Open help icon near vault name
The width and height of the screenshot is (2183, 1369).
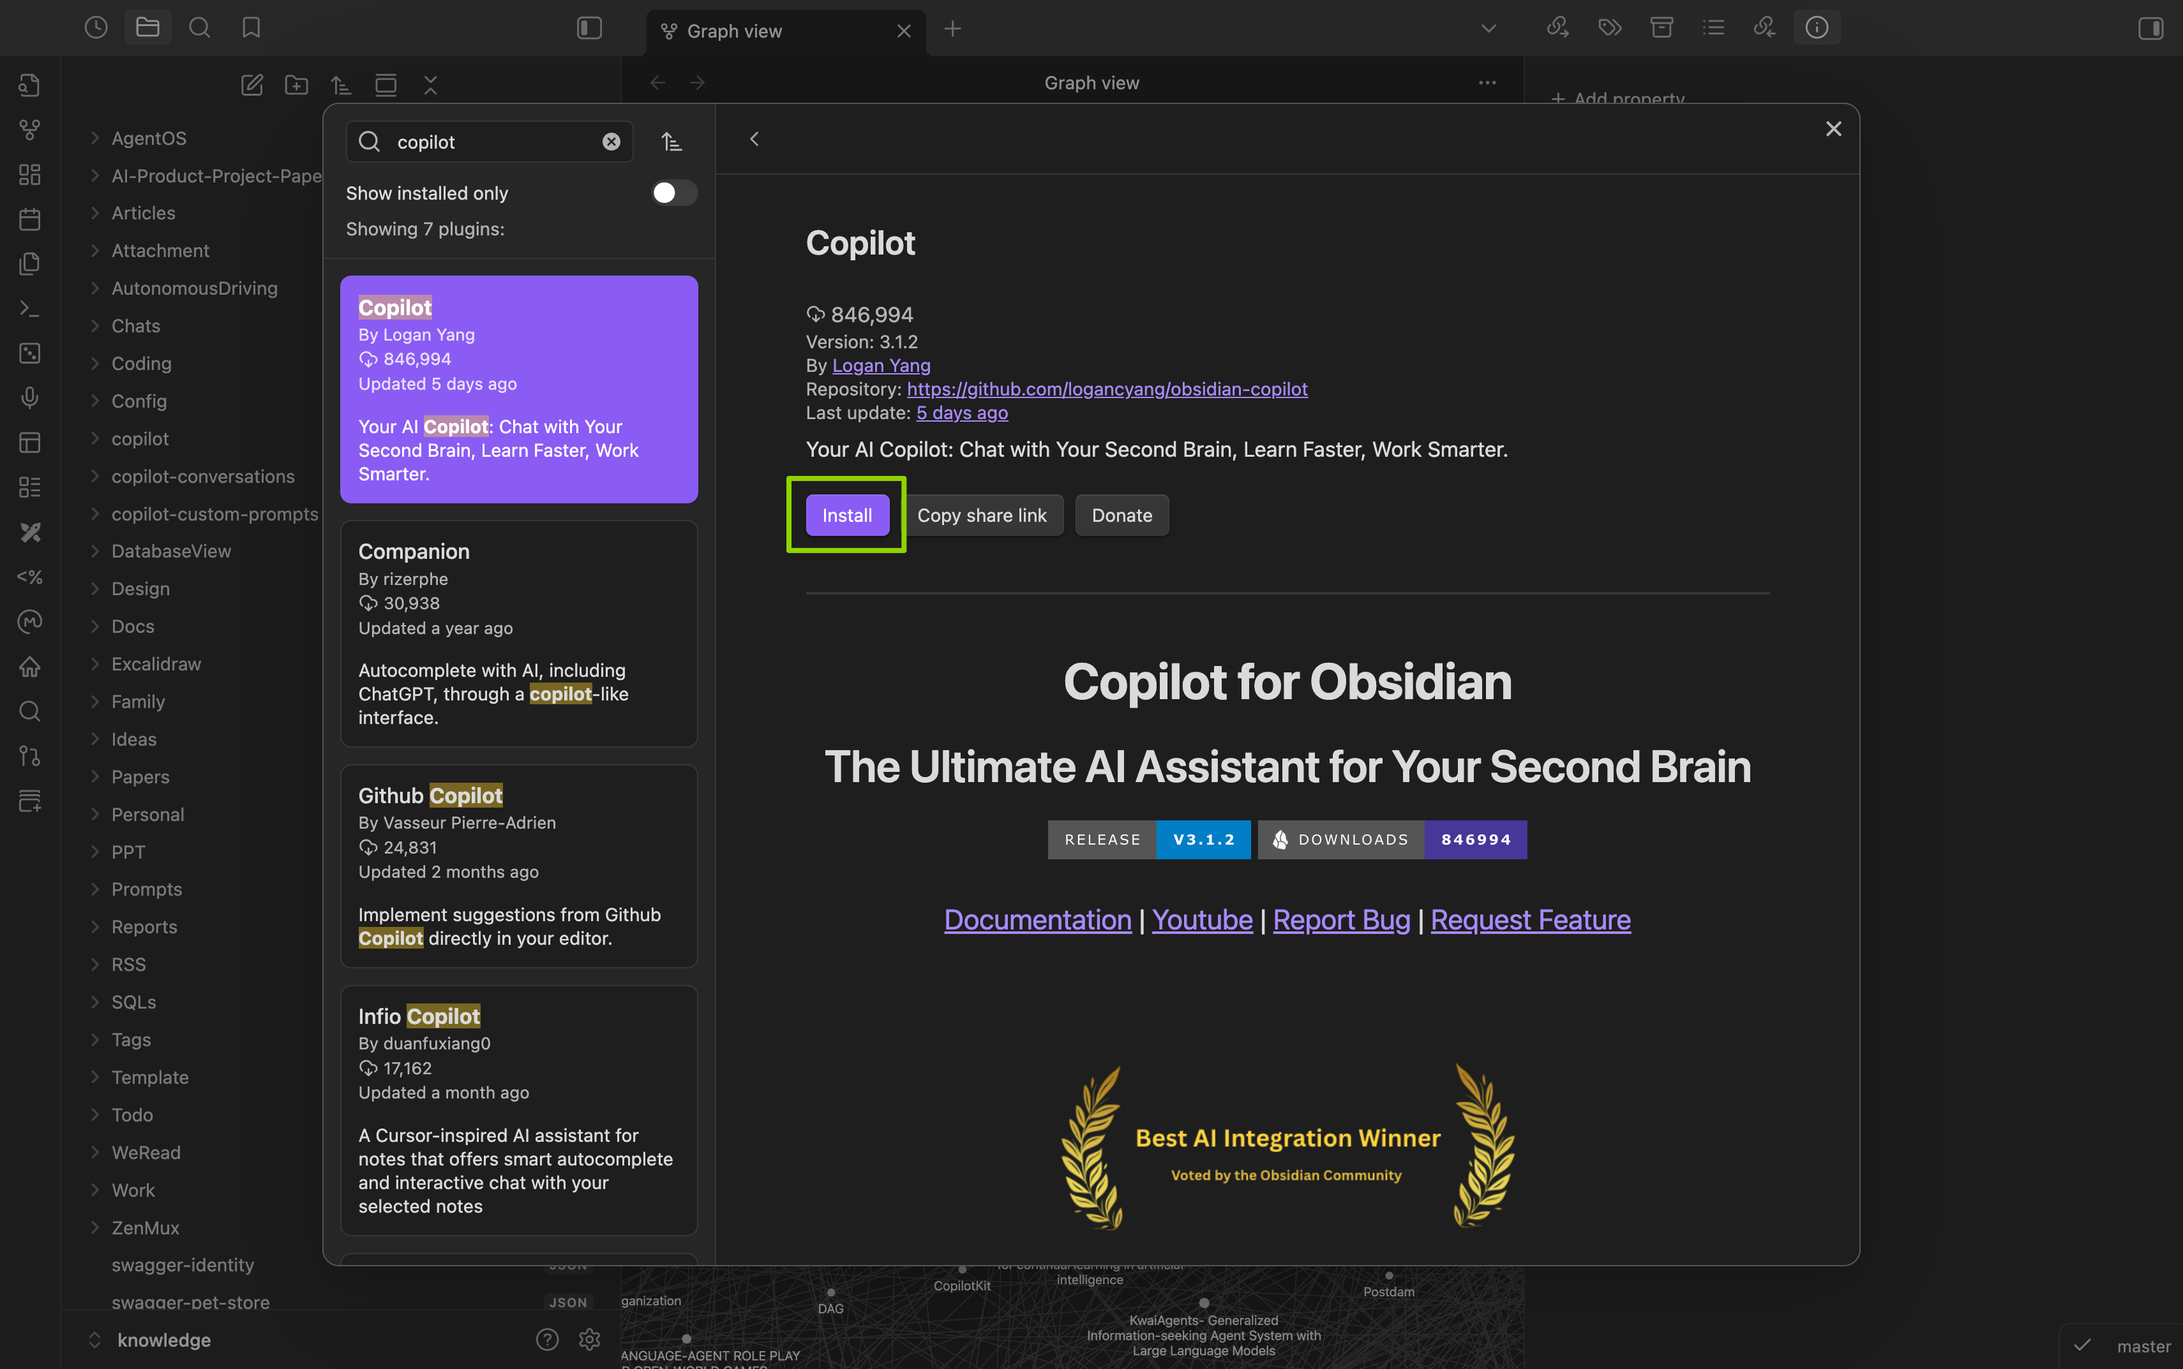click(x=547, y=1339)
